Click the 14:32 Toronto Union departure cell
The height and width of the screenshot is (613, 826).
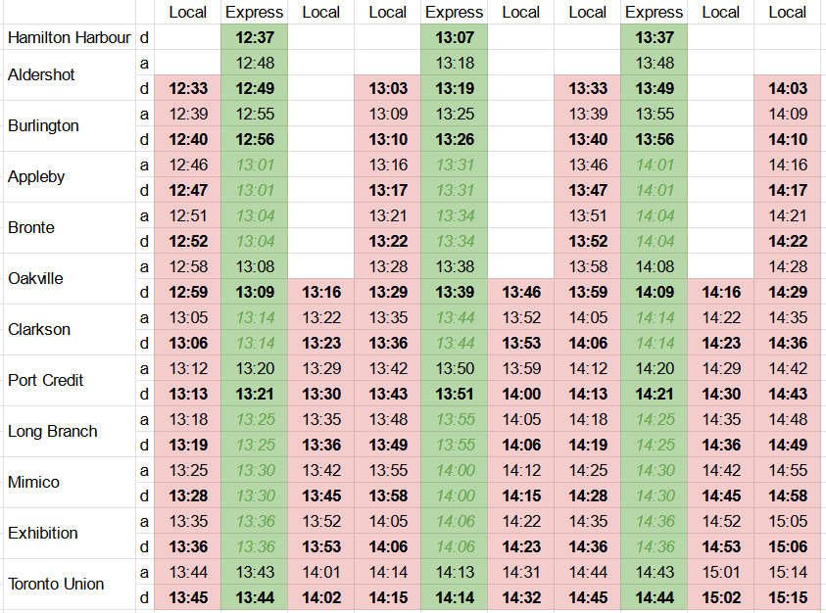520,597
